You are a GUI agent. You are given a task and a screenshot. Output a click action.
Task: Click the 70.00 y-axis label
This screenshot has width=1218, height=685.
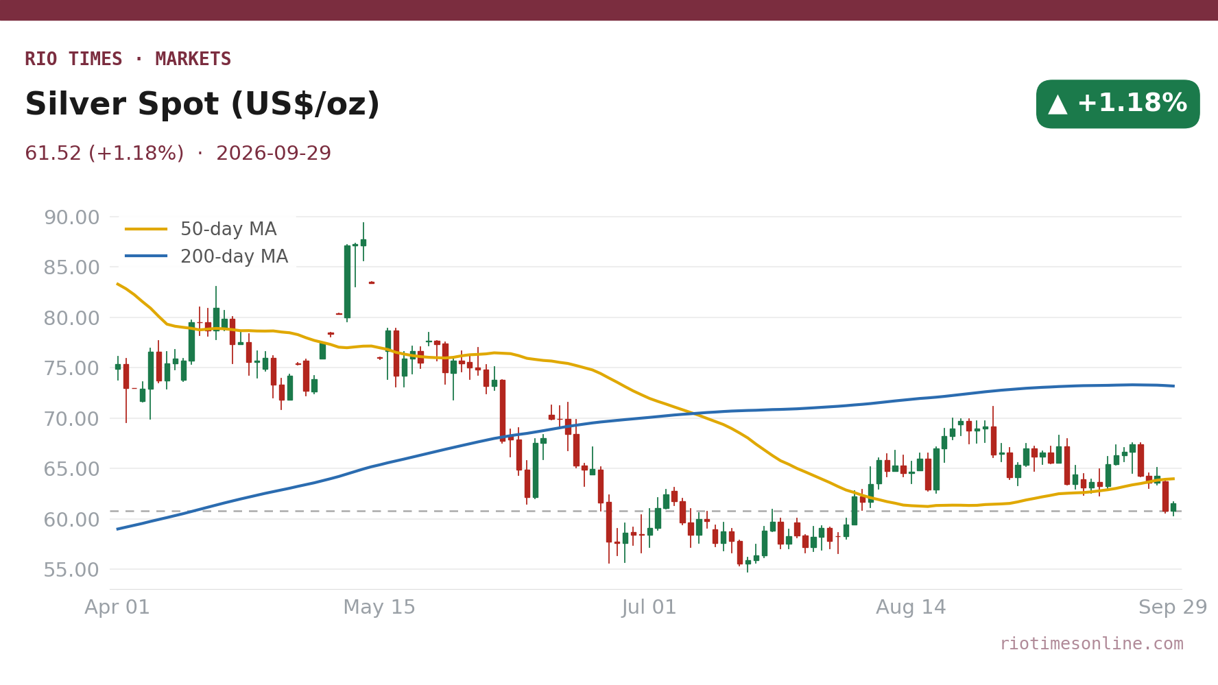click(x=71, y=418)
